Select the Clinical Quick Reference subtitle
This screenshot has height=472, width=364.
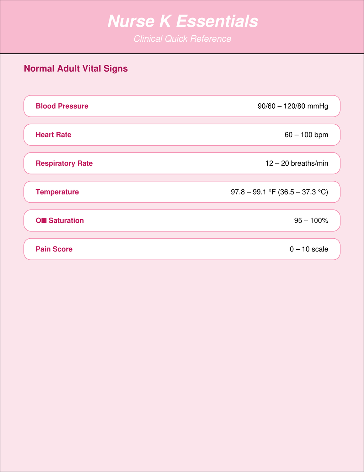[x=182, y=39]
